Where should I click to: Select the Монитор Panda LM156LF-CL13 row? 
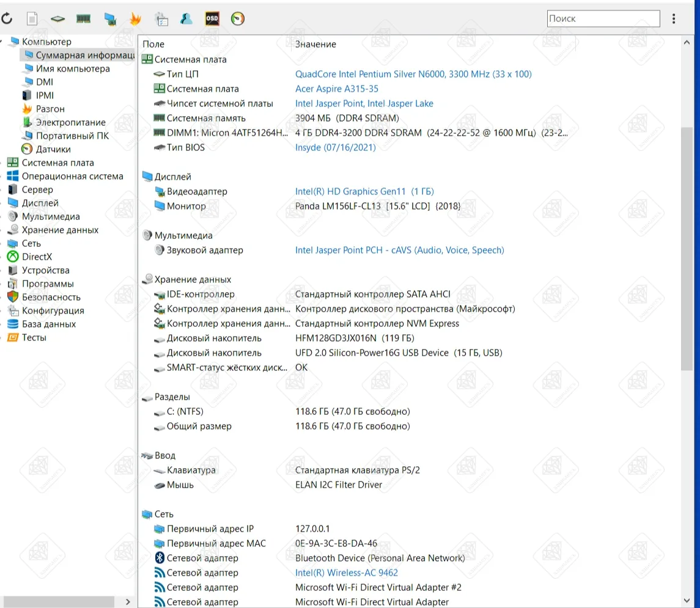tap(307, 206)
